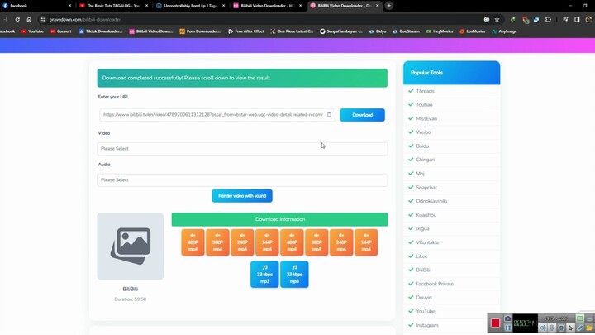Open Chingari in Popular Tools
Viewport: 595px width, 335px height.
point(426,160)
